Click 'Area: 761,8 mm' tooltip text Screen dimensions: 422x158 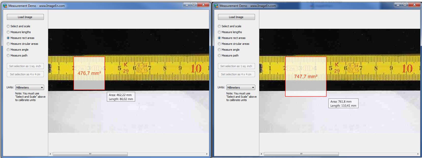pyautogui.click(x=341, y=102)
